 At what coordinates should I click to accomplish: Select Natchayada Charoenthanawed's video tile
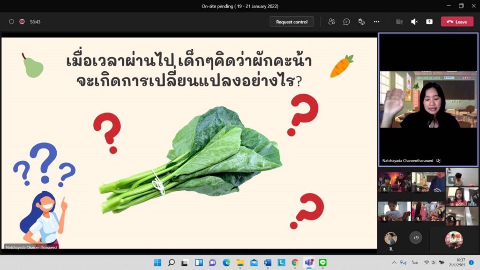pos(428,99)
